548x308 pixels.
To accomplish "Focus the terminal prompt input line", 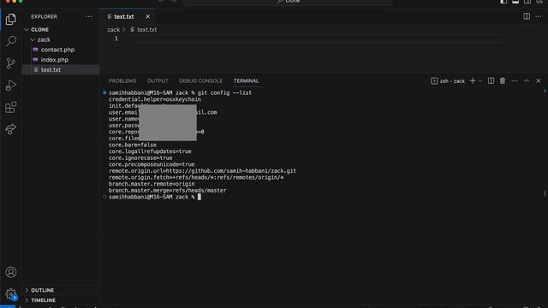I will coord(200,197).
